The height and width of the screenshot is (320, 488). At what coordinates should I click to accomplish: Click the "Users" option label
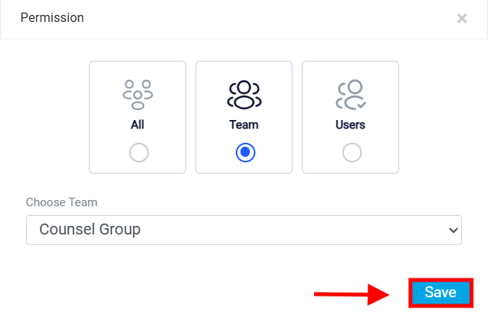pyautogui.click(x=350, y=125)
